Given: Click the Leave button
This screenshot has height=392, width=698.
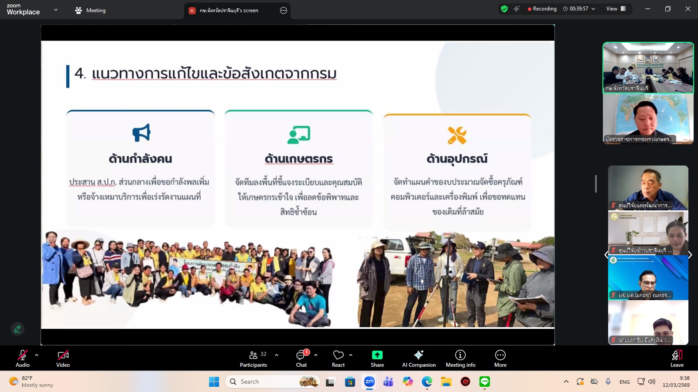Looking at the screenshot, I should 677,358.
